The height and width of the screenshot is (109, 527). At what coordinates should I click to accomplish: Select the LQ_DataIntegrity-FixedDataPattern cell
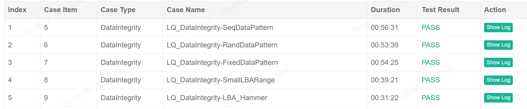pos(222,62)
